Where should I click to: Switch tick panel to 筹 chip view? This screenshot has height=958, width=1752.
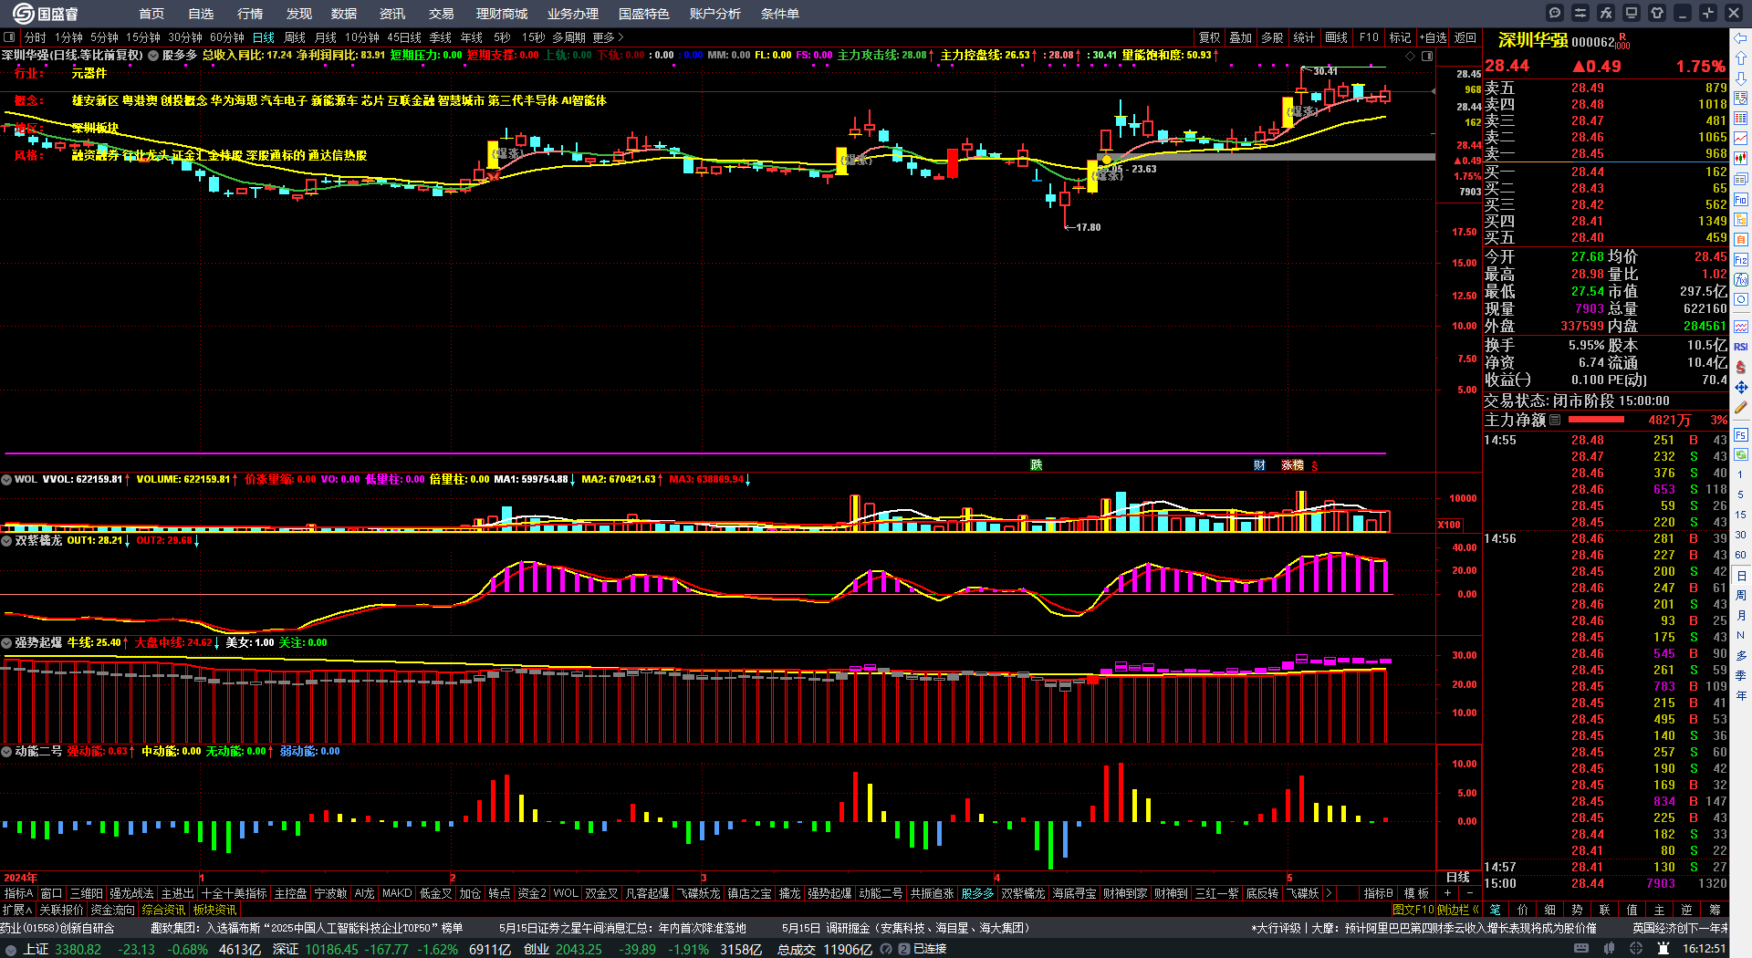tap(1715, 910)
